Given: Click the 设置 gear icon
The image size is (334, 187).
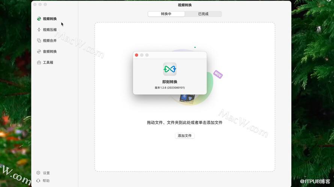Looking at the screenshot, I should click(x=38, y=173).
